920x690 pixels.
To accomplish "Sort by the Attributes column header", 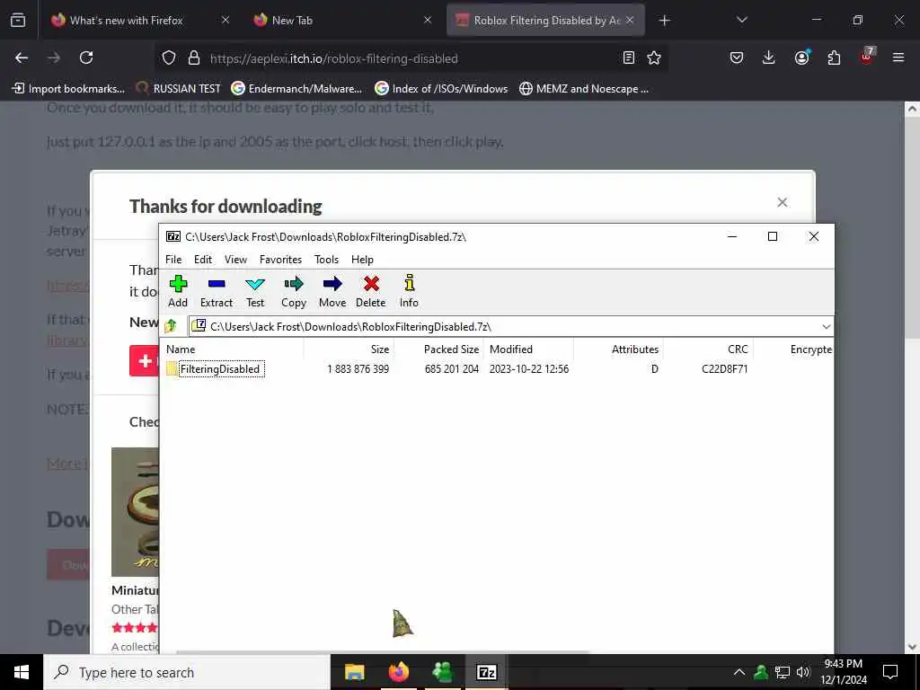I will (x=618, y=349).
